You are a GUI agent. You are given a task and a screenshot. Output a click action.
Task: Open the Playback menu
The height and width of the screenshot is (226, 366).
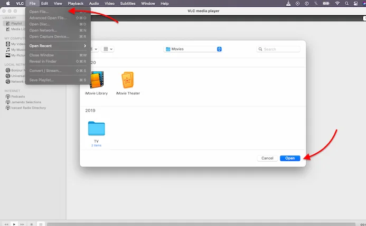pos(76,4)
